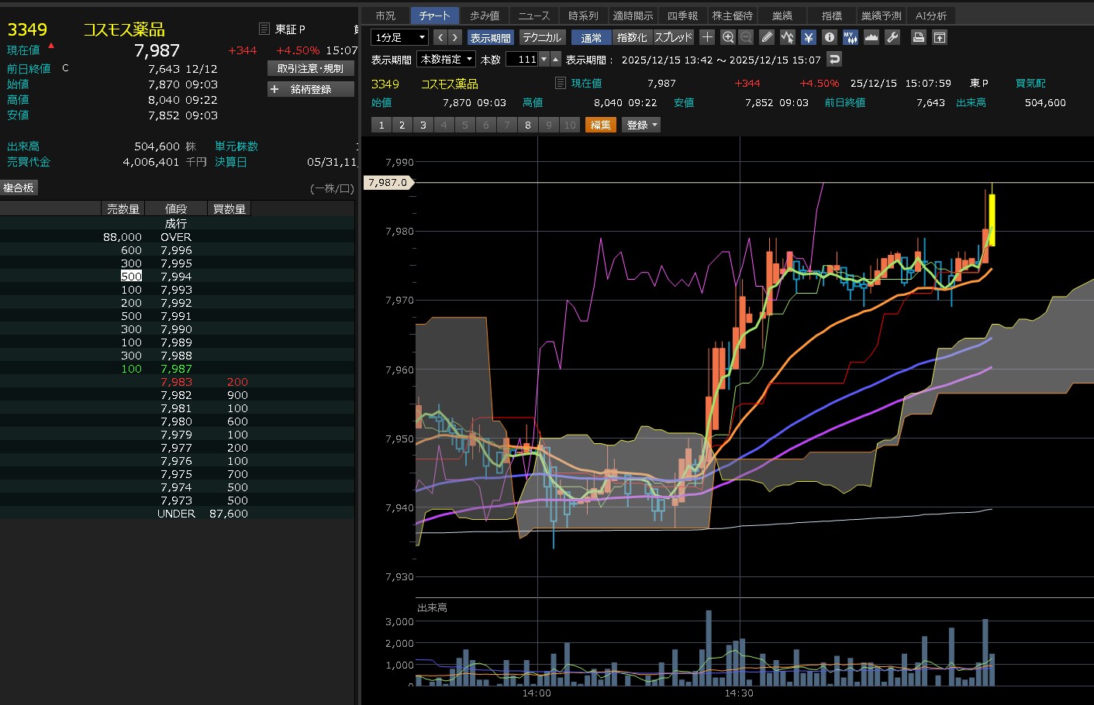This screenshot has height=705, width=1094.
Task: Open the 1分足 timeframe dropdown
Action: click(x=399, y=37)
